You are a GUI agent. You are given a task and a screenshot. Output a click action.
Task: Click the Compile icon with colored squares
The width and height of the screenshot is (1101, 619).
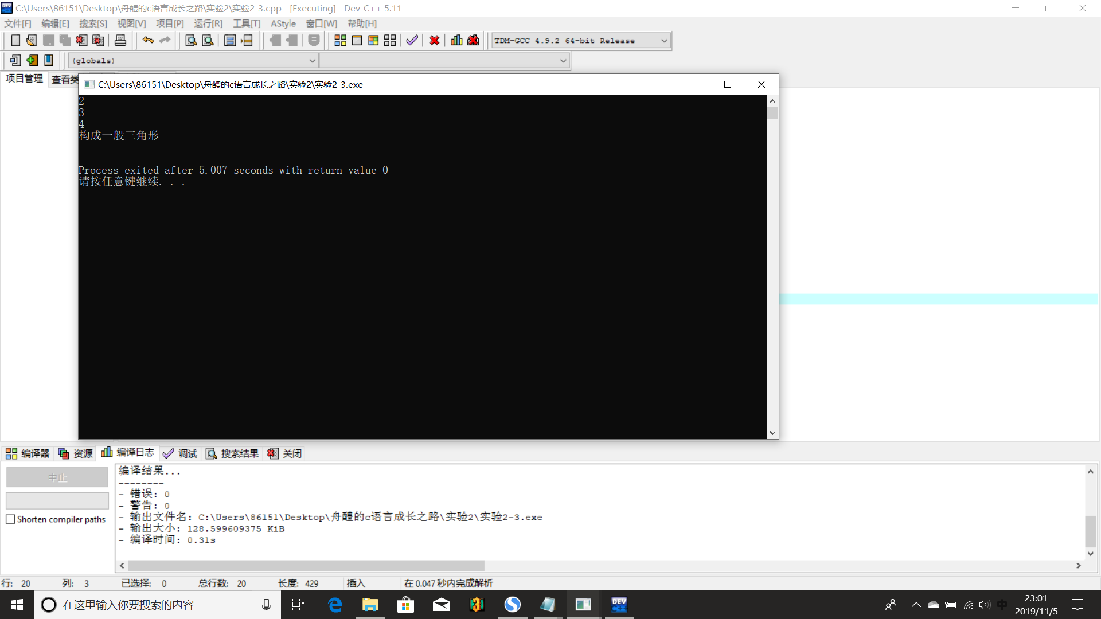tap(340, 40)
